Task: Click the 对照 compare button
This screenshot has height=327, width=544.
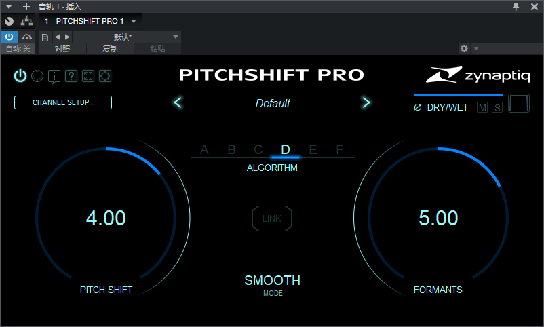Action: [62, 49]
